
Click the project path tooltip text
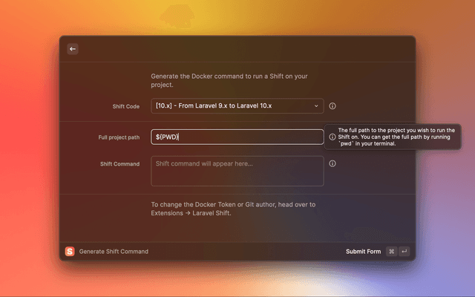click(396, 137)
